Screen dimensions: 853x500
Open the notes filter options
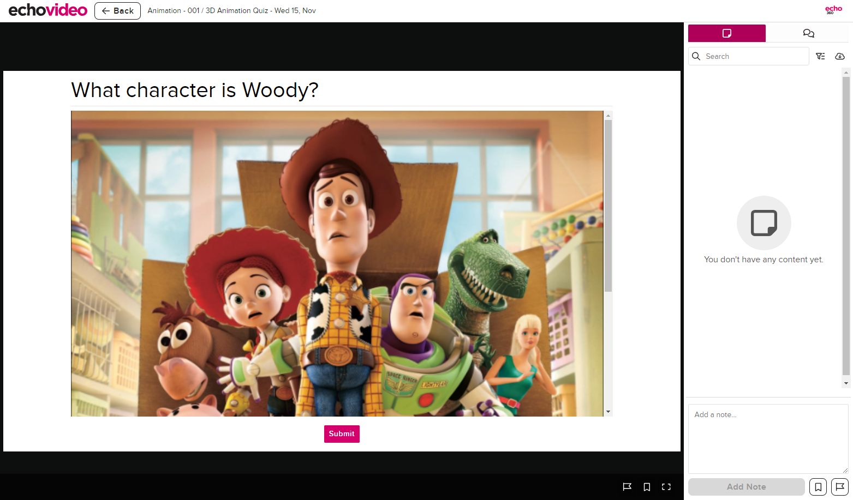[820, 56]
